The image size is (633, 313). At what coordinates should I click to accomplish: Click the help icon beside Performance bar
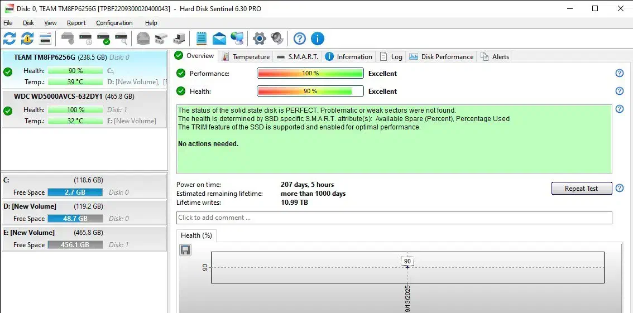(x=619, y=73)
